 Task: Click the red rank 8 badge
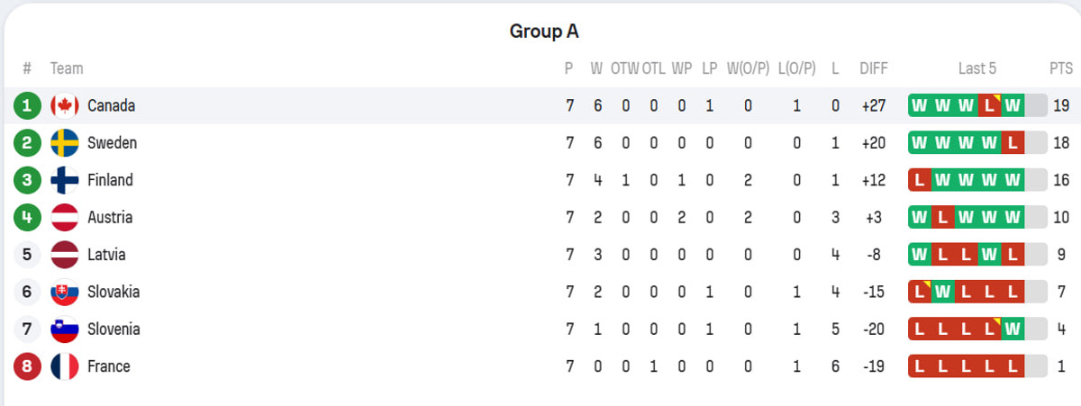27,366
